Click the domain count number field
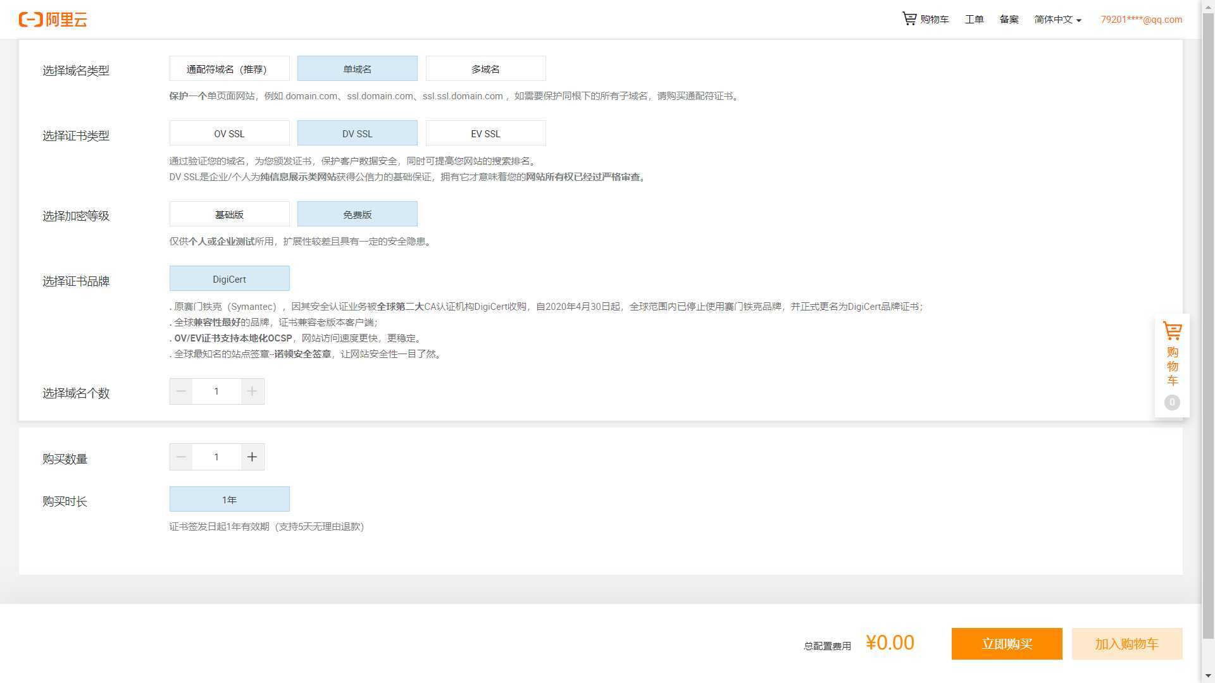Image resolution: width=1215 pixels, height=683 pixels. [216, 391]
